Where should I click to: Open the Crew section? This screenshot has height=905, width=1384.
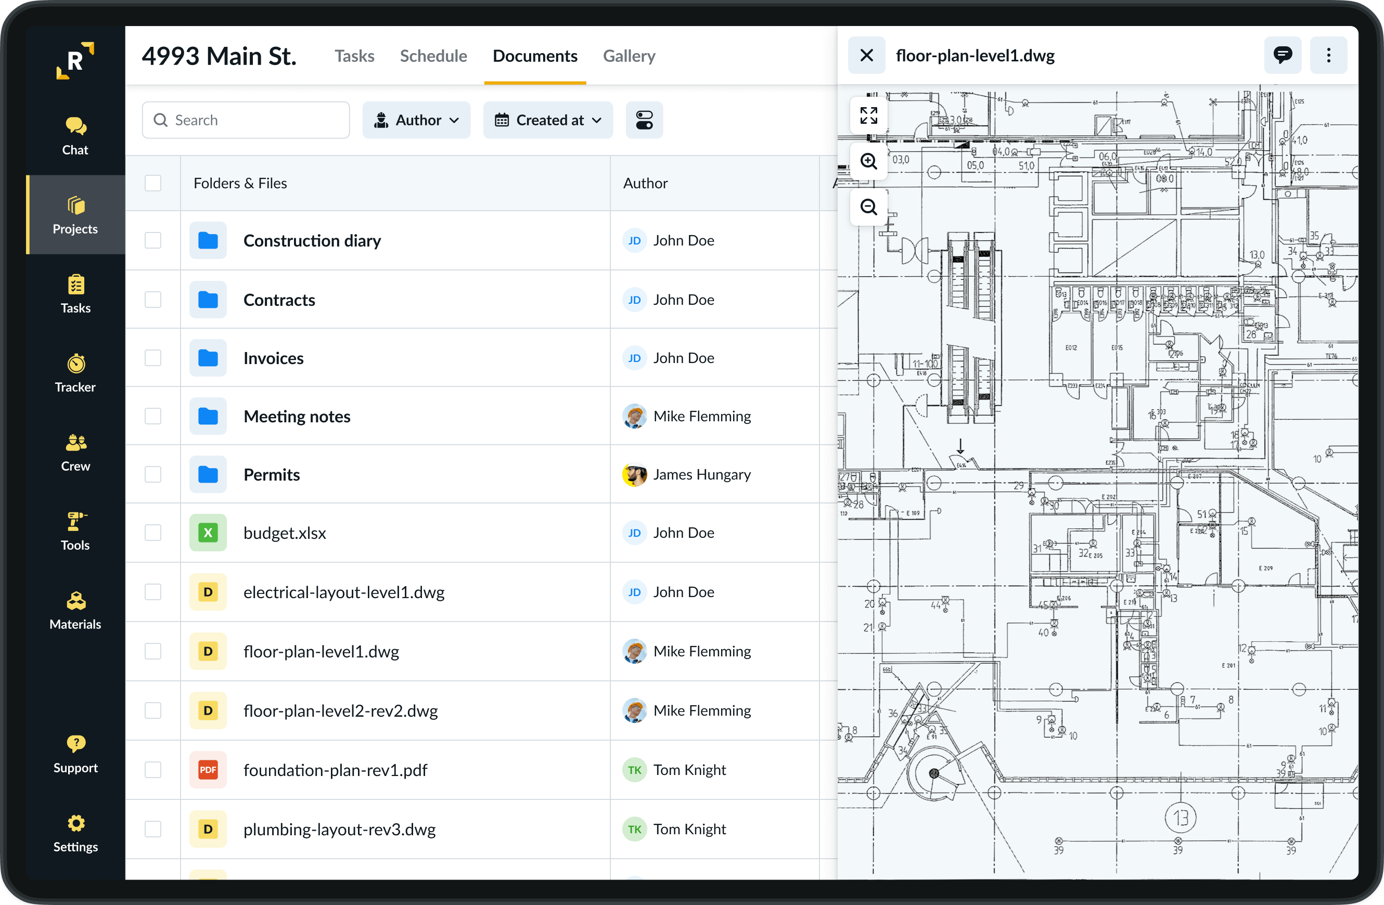pyautogui.click(x=75, y=451)
